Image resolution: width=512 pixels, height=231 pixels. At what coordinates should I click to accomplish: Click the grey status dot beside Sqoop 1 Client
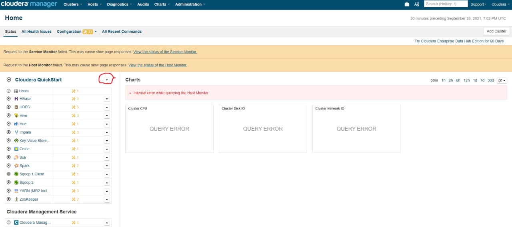point(9,174)
